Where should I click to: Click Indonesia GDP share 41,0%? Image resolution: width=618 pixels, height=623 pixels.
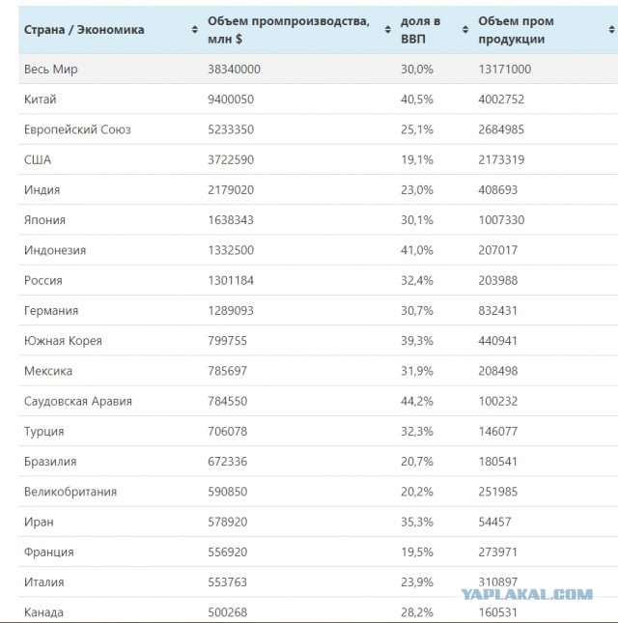[x=416, y=250]
